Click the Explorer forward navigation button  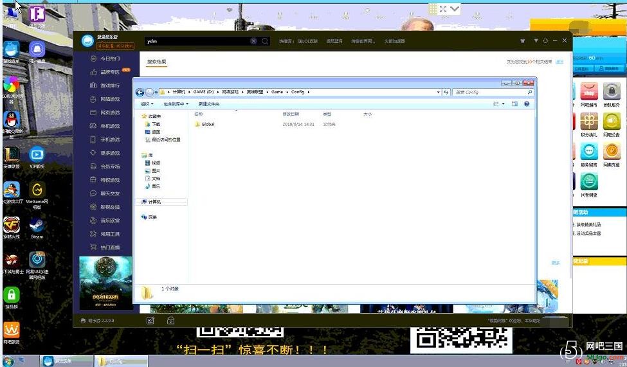pyautogui.click(x=149, y=93)
